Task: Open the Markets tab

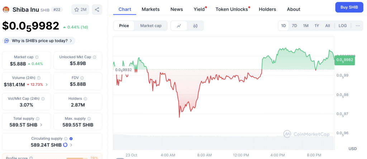Action: (151, 9)
